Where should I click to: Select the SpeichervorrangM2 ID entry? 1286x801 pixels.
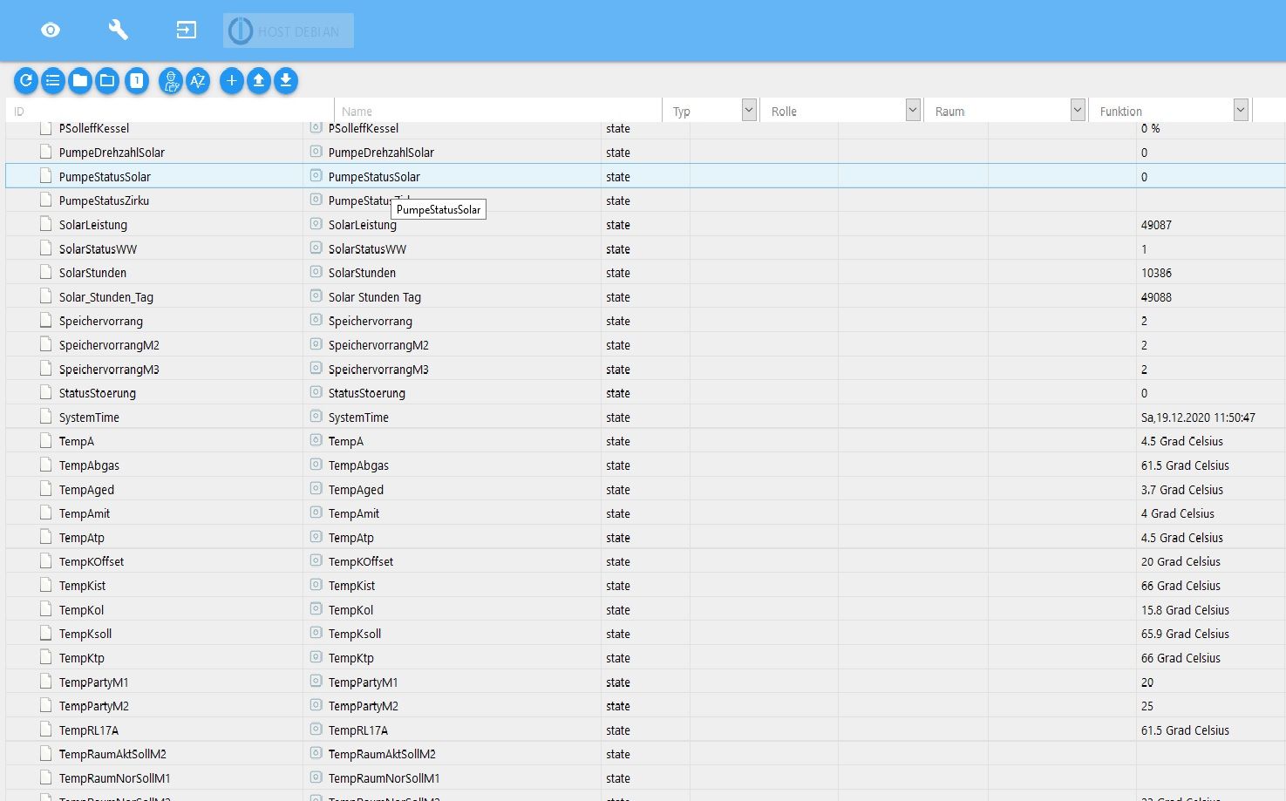coord(109,345)
